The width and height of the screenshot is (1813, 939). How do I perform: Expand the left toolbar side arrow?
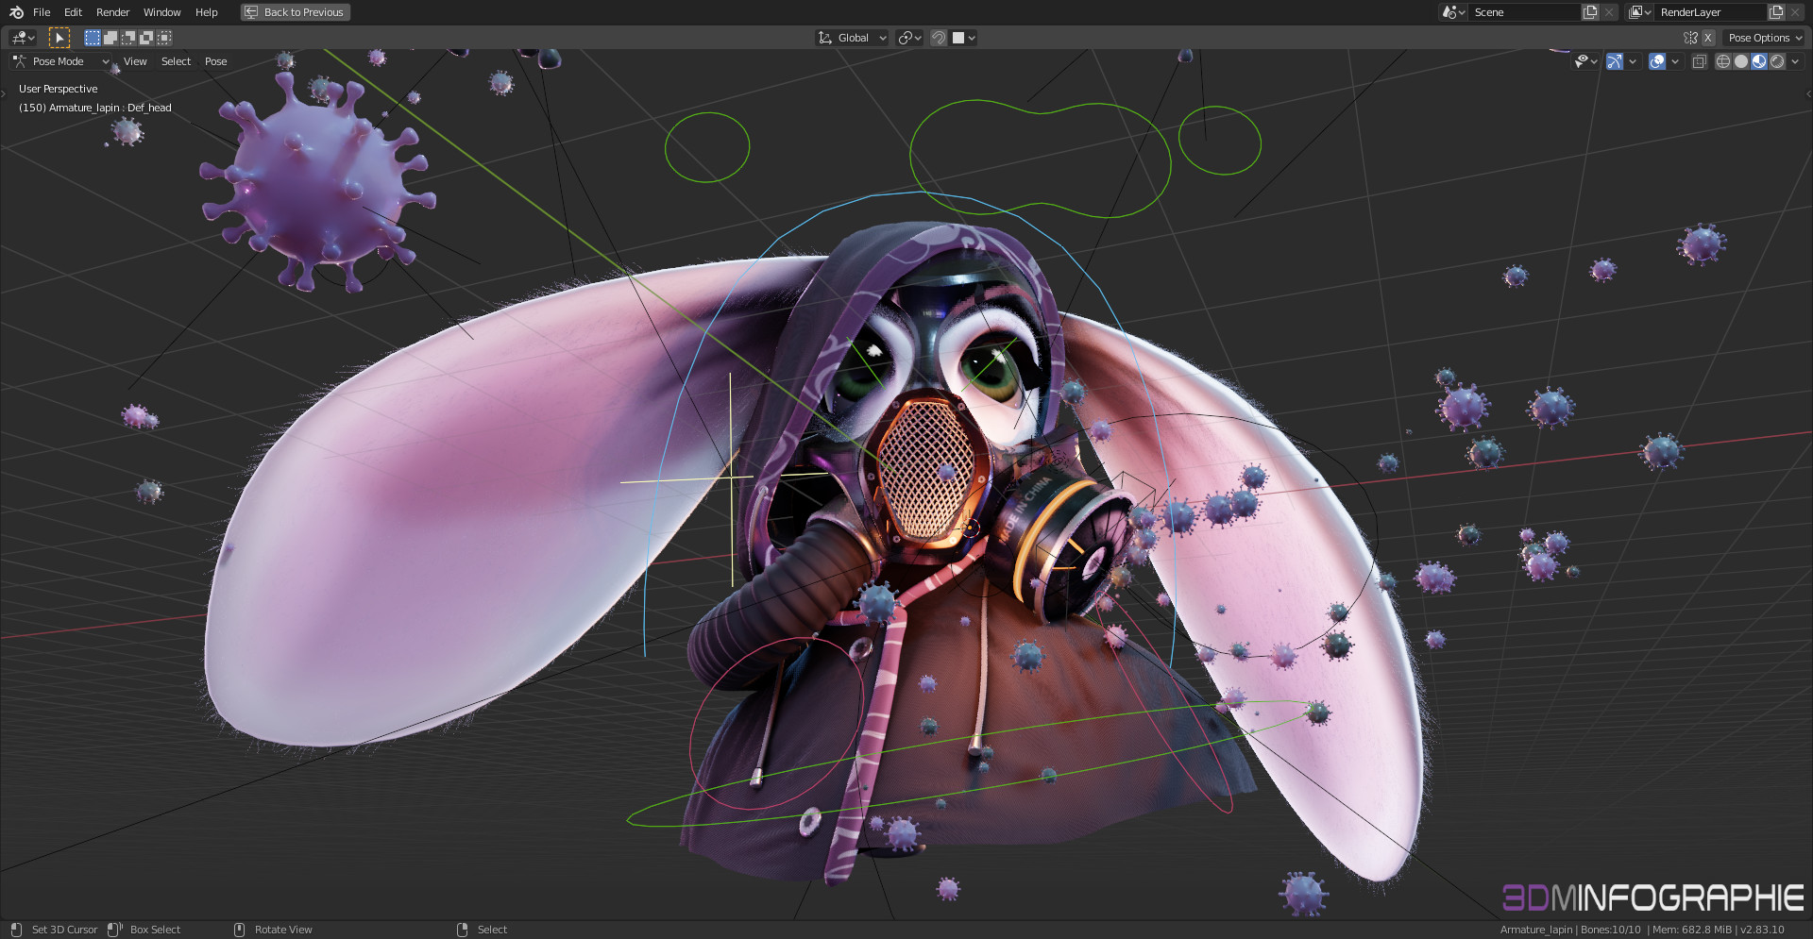coord(4,94)
